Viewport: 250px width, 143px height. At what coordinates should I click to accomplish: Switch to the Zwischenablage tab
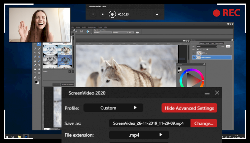tap(219, 43)
